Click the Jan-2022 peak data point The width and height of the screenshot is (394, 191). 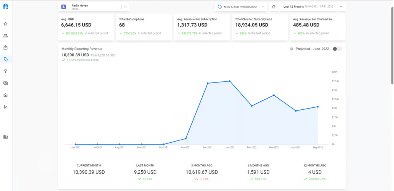pos(230,81)
